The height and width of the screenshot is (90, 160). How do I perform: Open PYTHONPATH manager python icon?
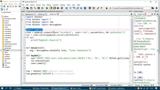[101, 8]
